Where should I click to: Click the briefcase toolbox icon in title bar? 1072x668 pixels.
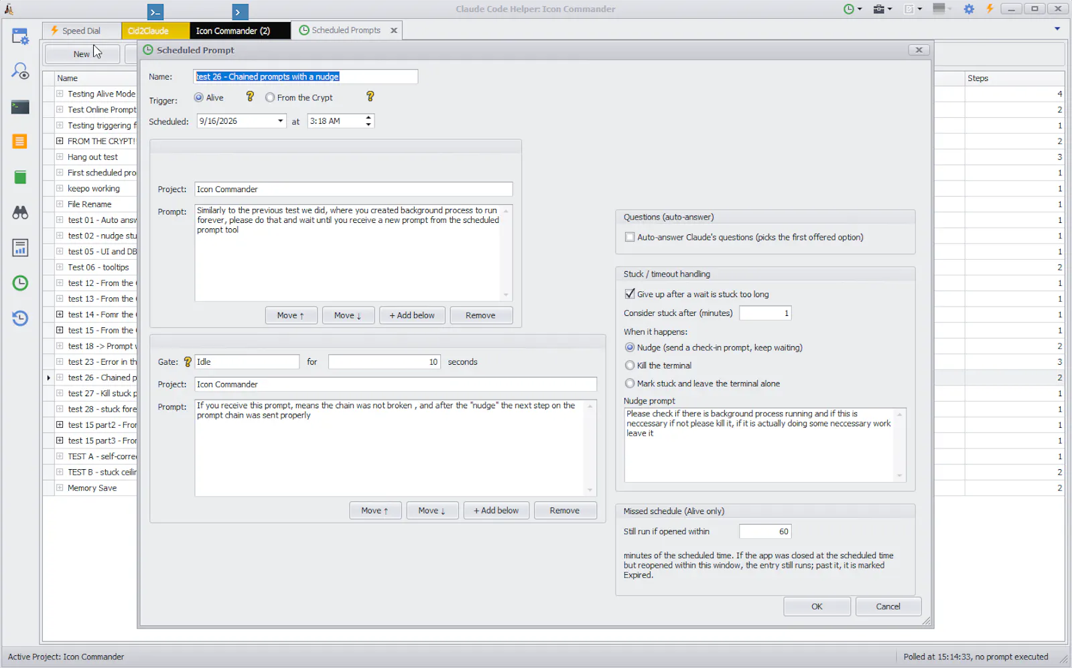pos(878,9)
